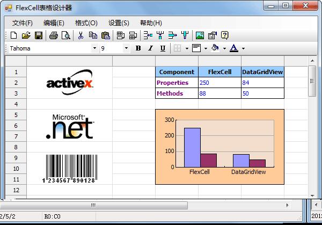Expand the font color dropdown arrow
This screenshot has width=322, height=225.
click(243, 48)
